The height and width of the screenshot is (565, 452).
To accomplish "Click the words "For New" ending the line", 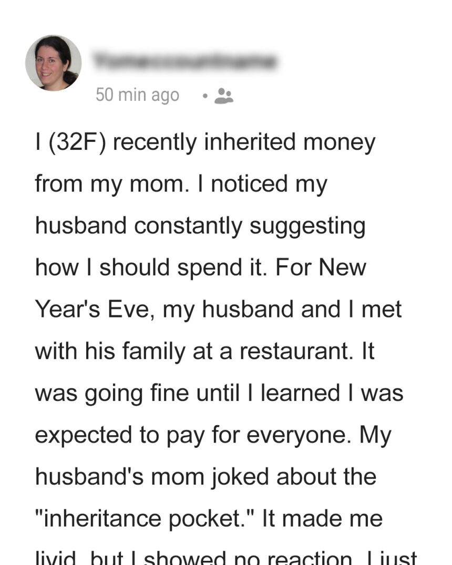I will tap(321, 268).
